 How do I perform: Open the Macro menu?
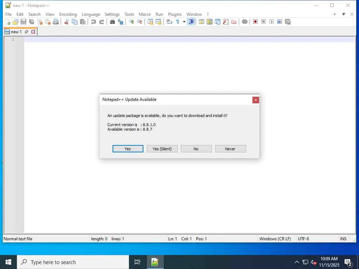[x=145, y=14]
